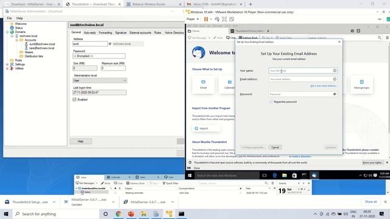
Task: Open hMailServer File menu
Action: click(9, 18)
